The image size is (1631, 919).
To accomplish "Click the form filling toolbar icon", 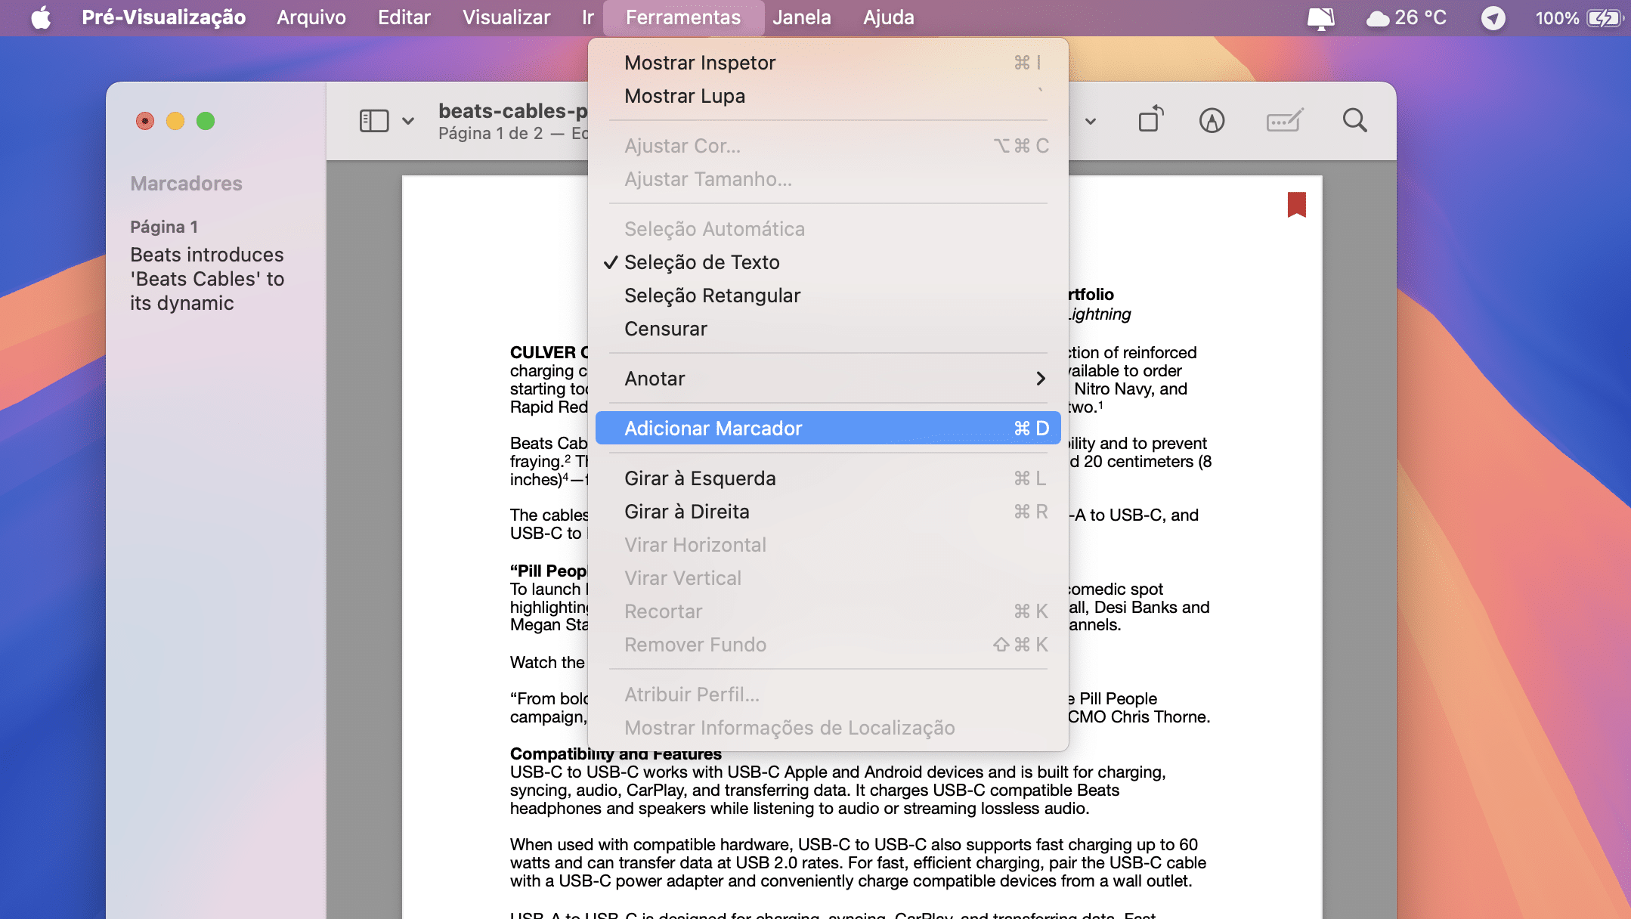I will (1285, 121).
